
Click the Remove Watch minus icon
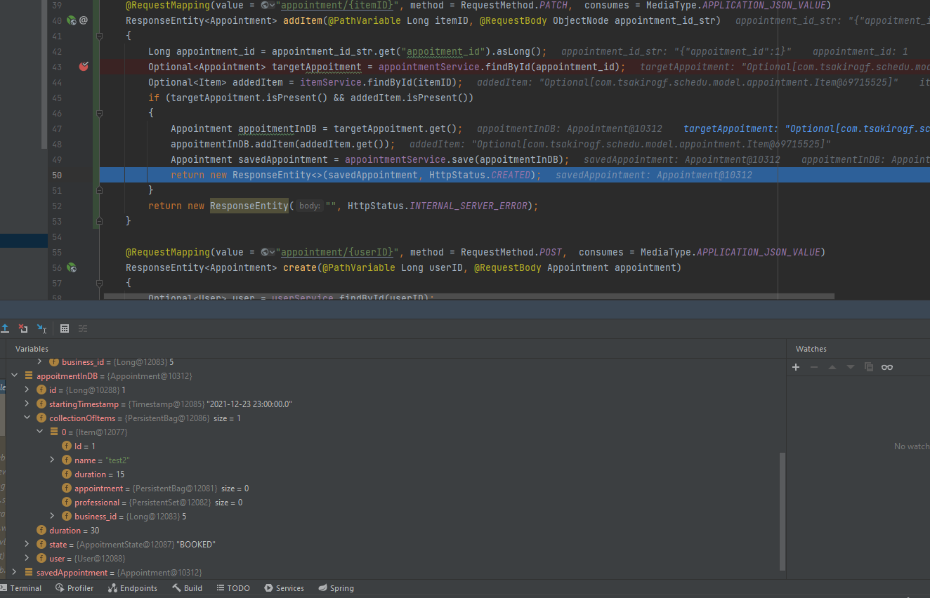coord(814,367)
